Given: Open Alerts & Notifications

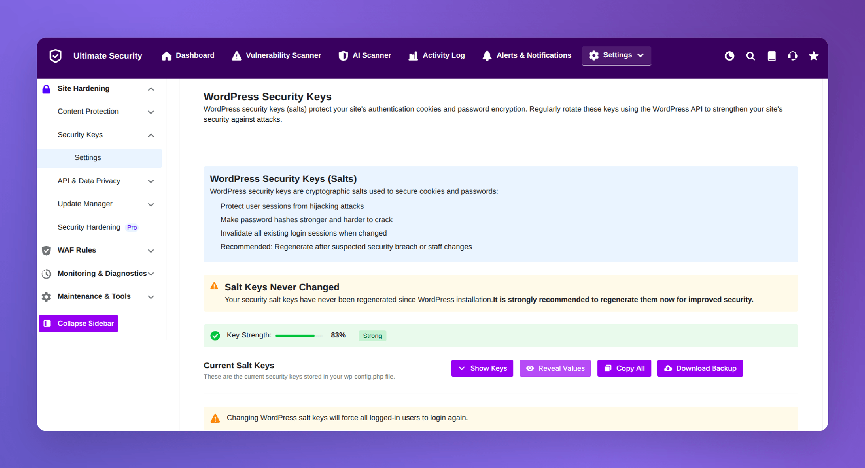Looking at the screenshot, I should pos(527,56).
